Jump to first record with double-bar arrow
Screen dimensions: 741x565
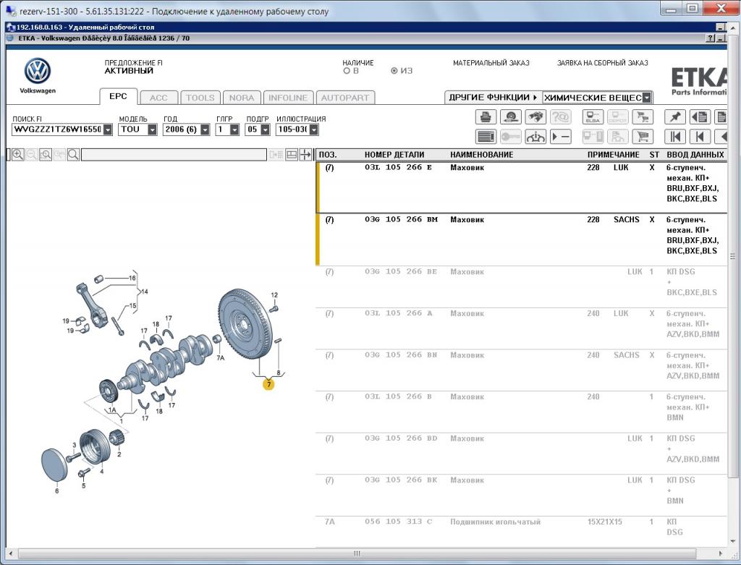(x=675, y=137)
